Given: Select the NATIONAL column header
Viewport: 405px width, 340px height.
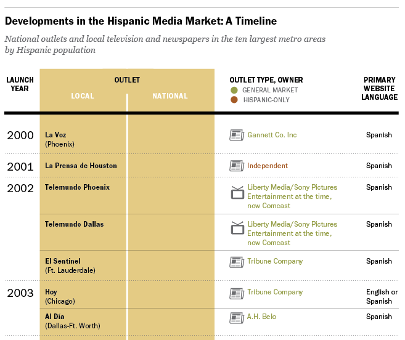Looking at the screenshot, I should point(170,96).
